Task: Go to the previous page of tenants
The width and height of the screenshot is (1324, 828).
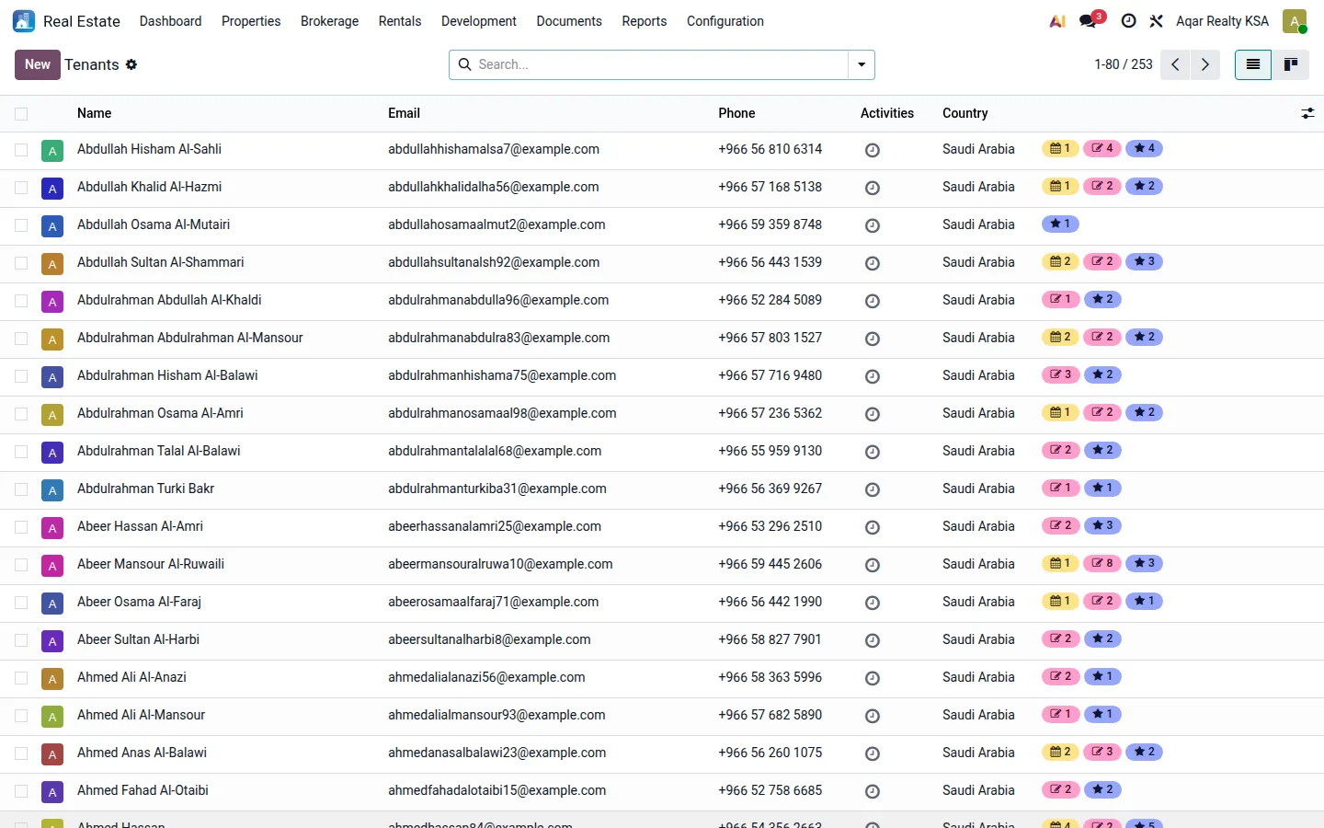Action: [1175, 64]
